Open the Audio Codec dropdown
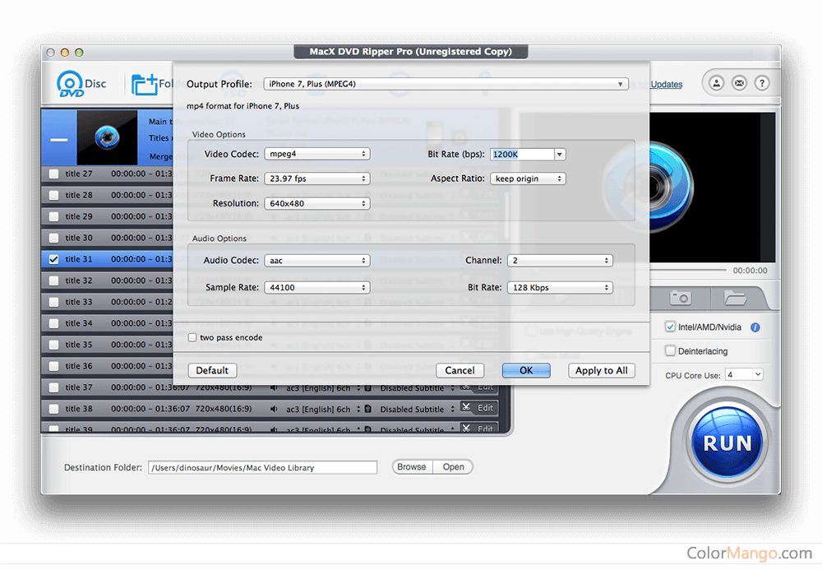 (317, 261)
